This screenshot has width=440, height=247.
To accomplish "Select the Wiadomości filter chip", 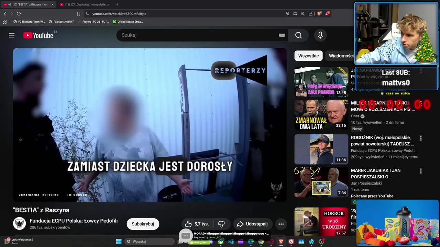I will 340,56.
